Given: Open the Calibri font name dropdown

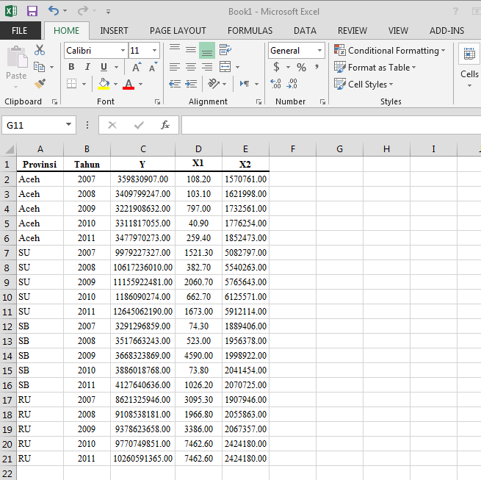Looking at the screenshot, I should (x=123, y=51).
